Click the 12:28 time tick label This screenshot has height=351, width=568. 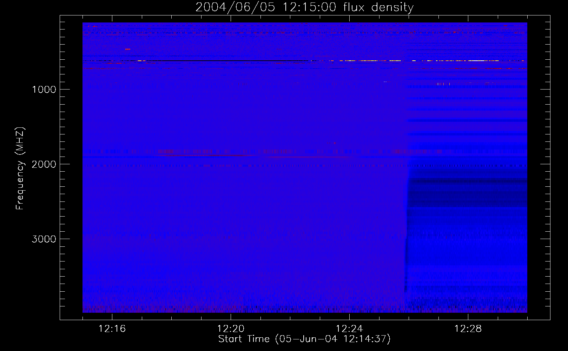click(x=468, y=329)
